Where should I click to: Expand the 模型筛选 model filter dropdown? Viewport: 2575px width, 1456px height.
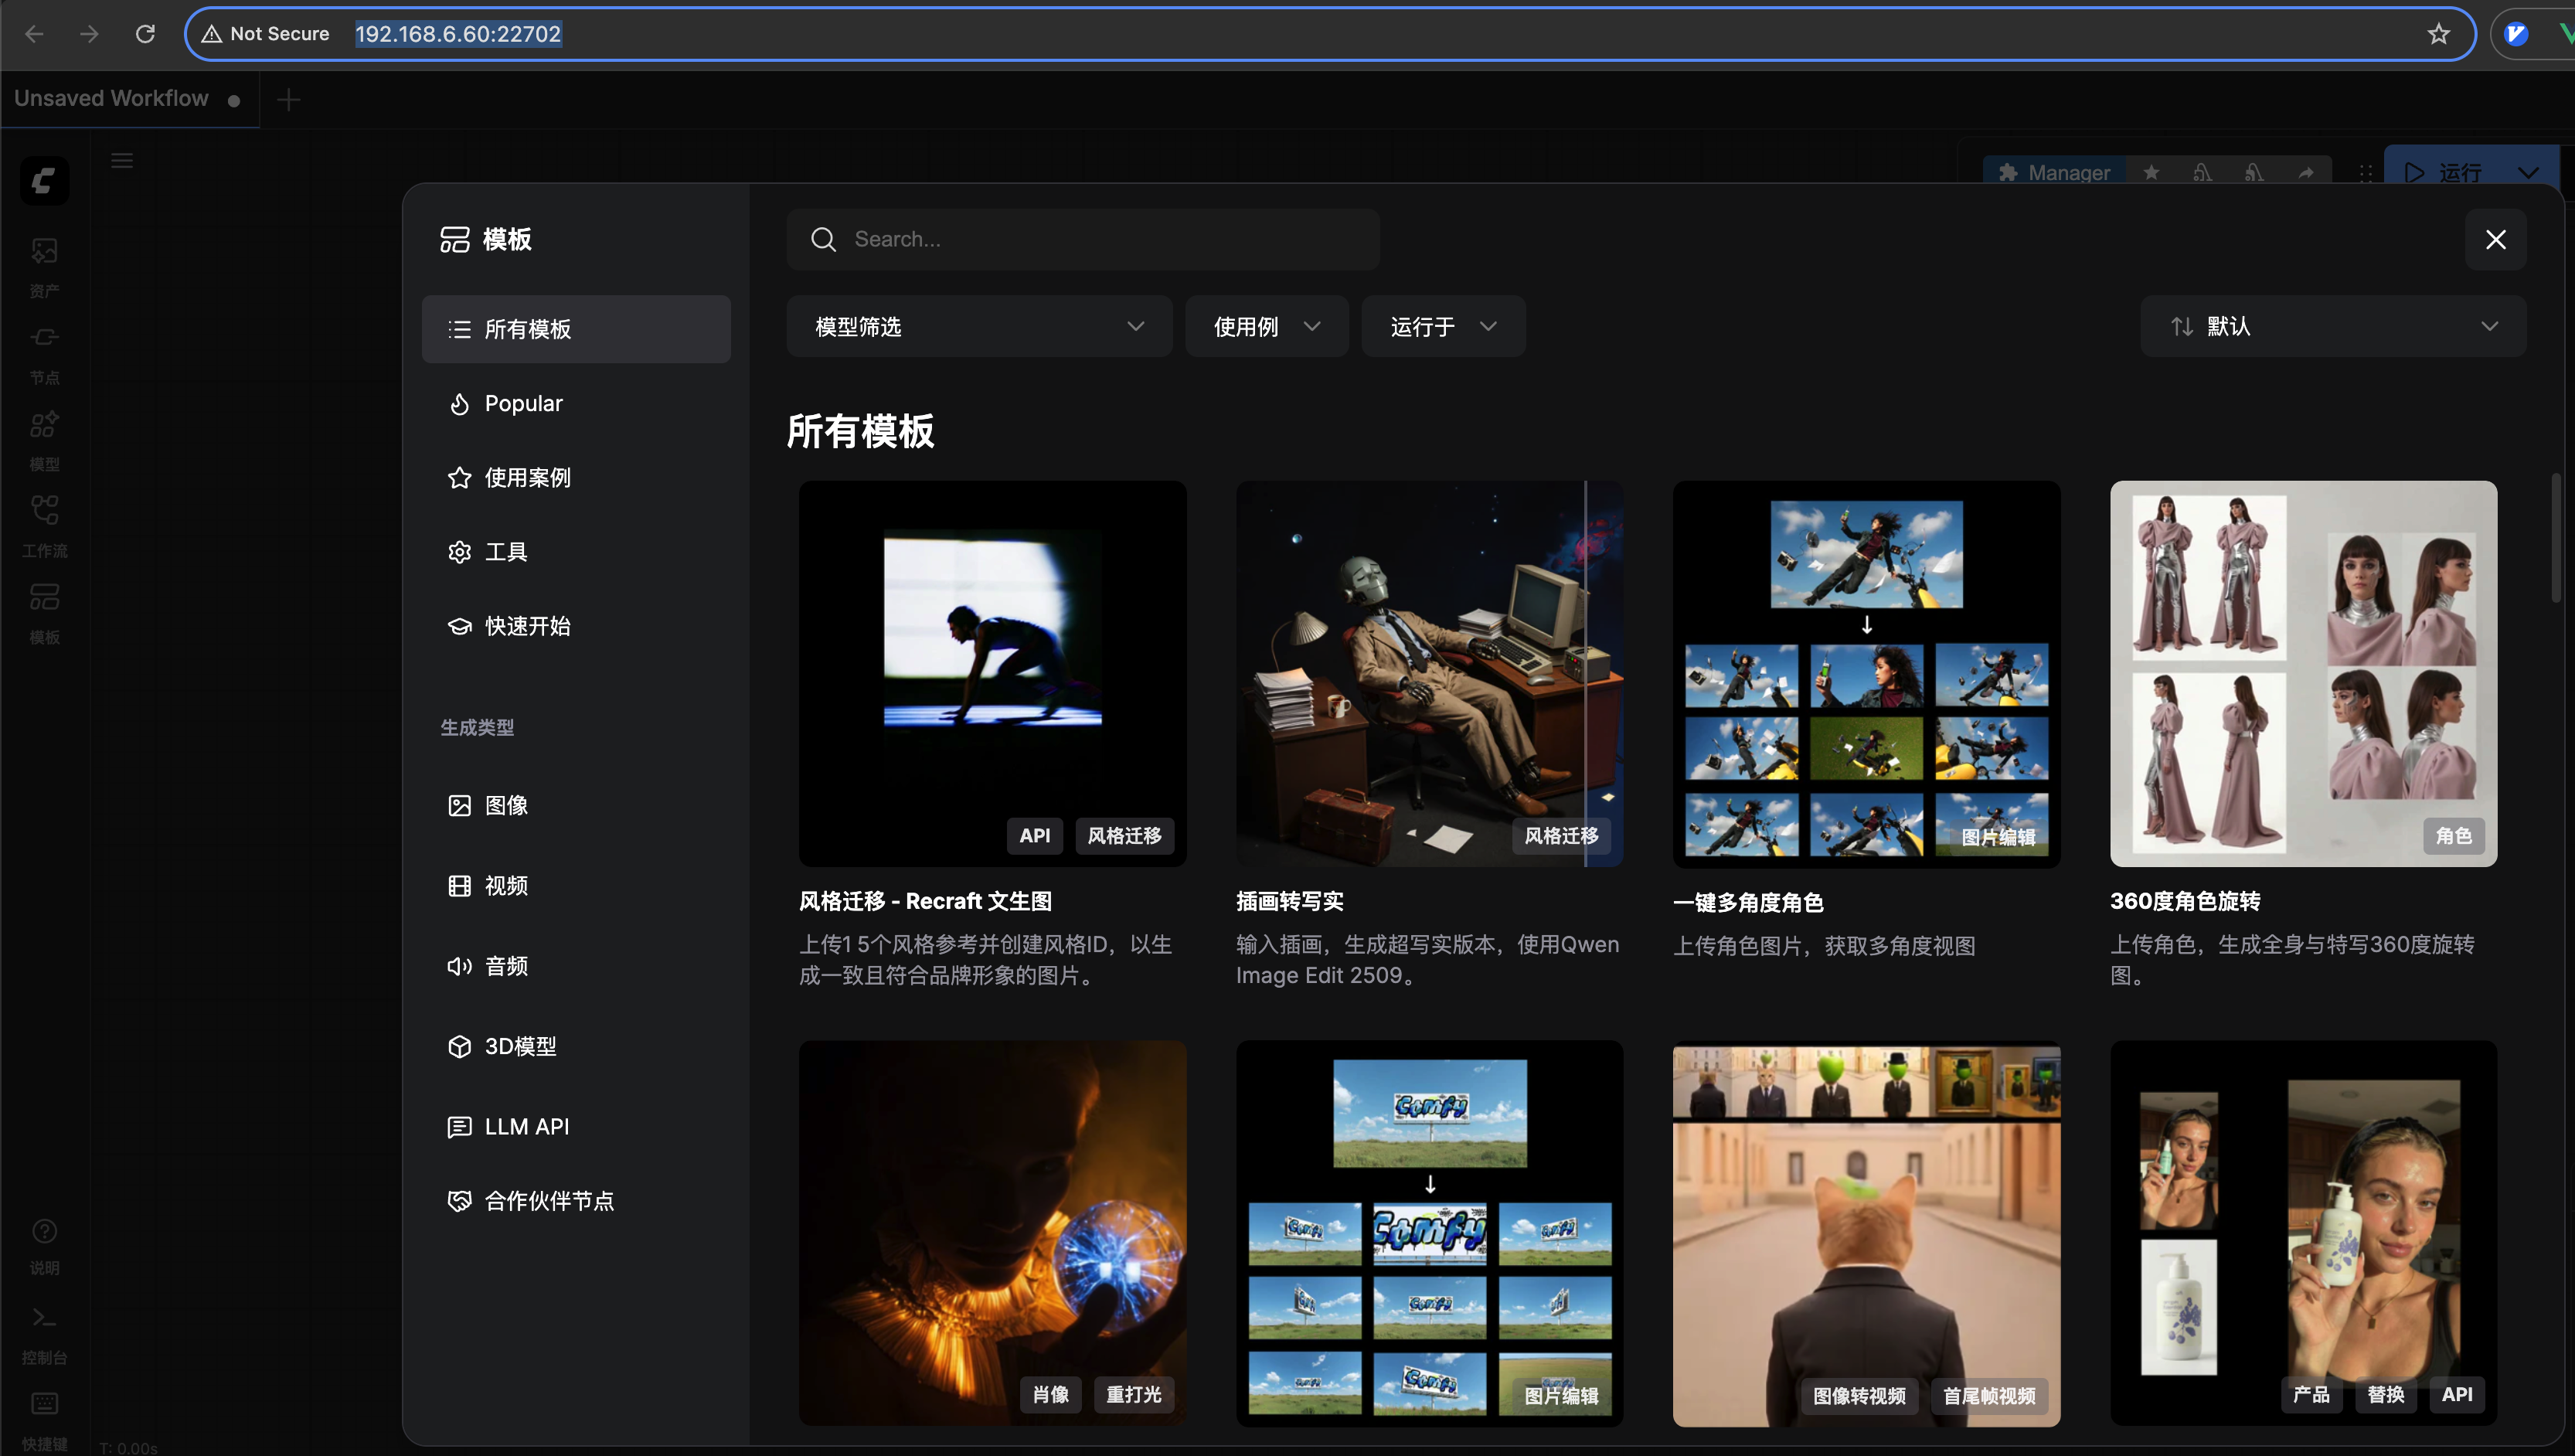tap(978, 326)
